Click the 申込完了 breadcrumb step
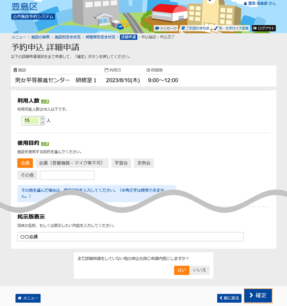Viewport: 287px width, 306px height. pyautogui.click(x=167, y=37)
